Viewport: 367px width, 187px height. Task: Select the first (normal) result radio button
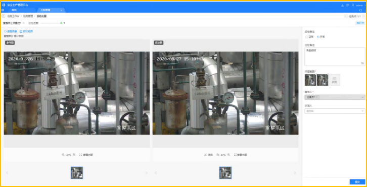307,37
